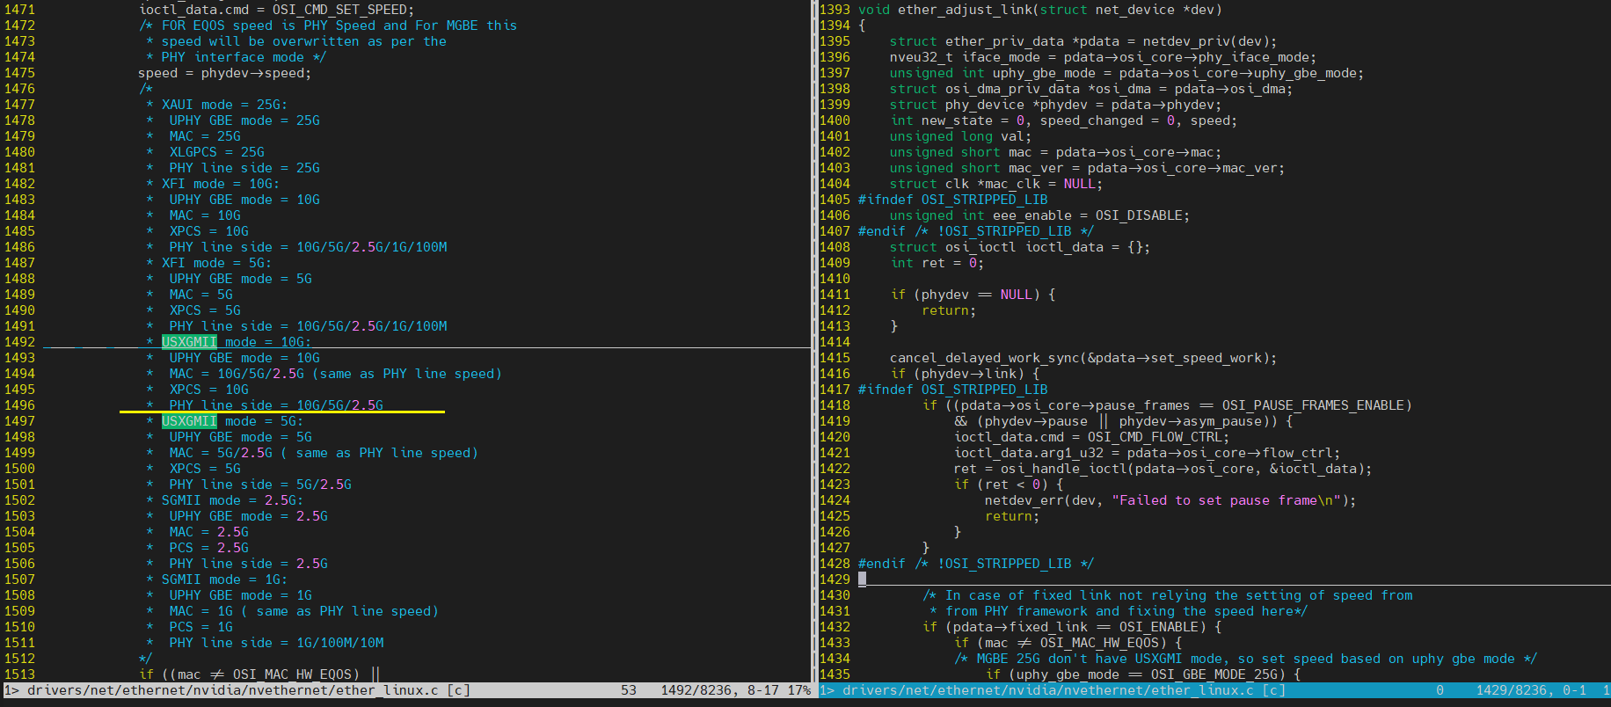Viewport: 1611px width, 707px height.
Task: Click the 'ioctl_data.cmd = OSI_CMD_SET_SPEED;' line
Action: (277, 10)
